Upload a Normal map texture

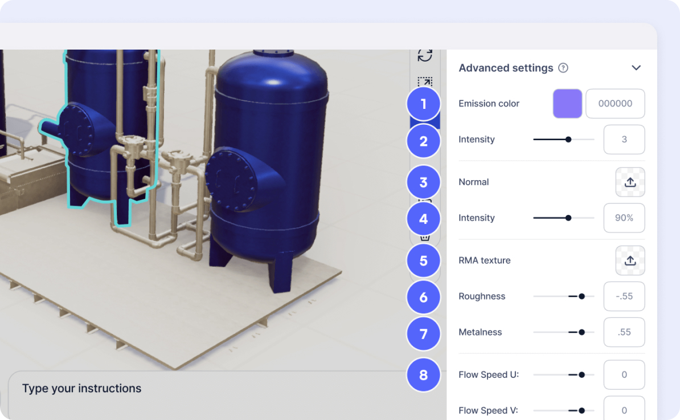click(x=630, y=182)
